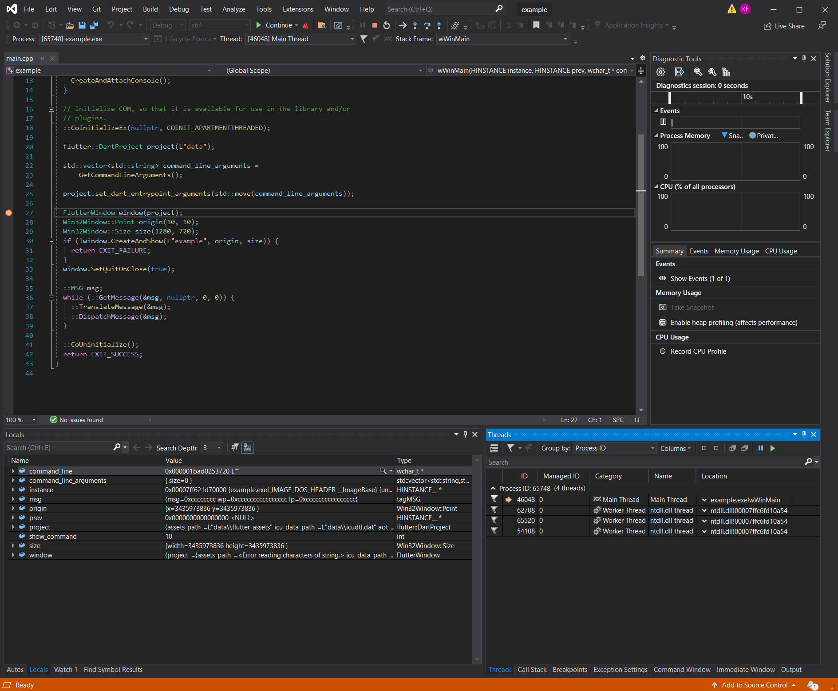Select the Step Over debugging icon
This screenshot has height=691, width=838.
427,25
